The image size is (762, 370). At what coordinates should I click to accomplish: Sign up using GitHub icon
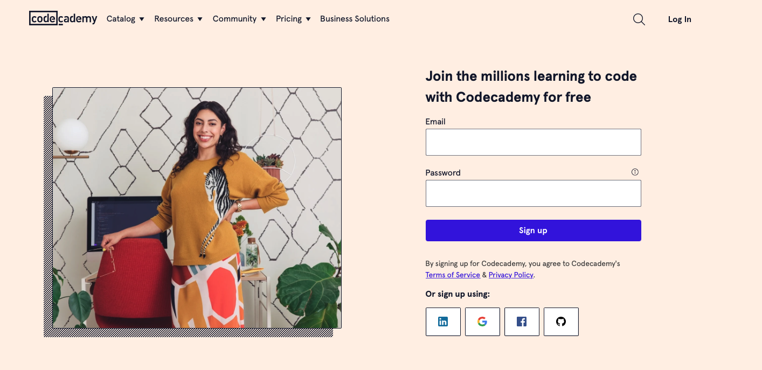point(561,322)
